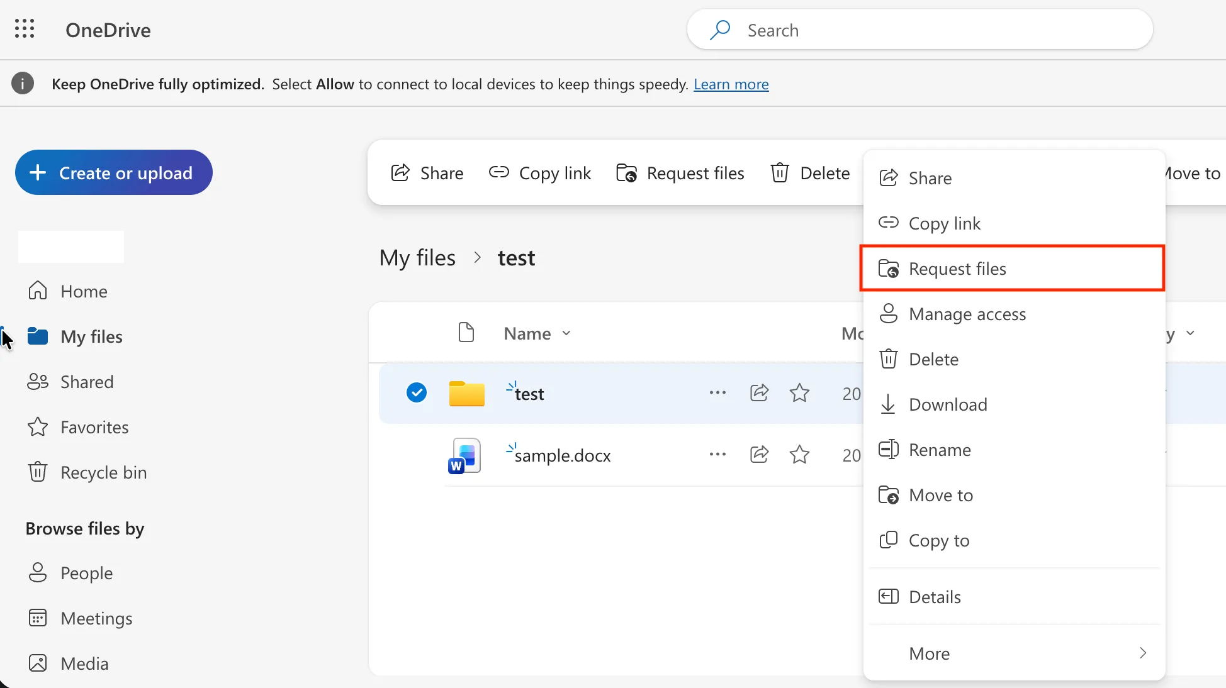Image resolution: width=1226 pixels, height=688 pixels.
Task: Click the search magnifier icon
Action: [x=720, y=30]
